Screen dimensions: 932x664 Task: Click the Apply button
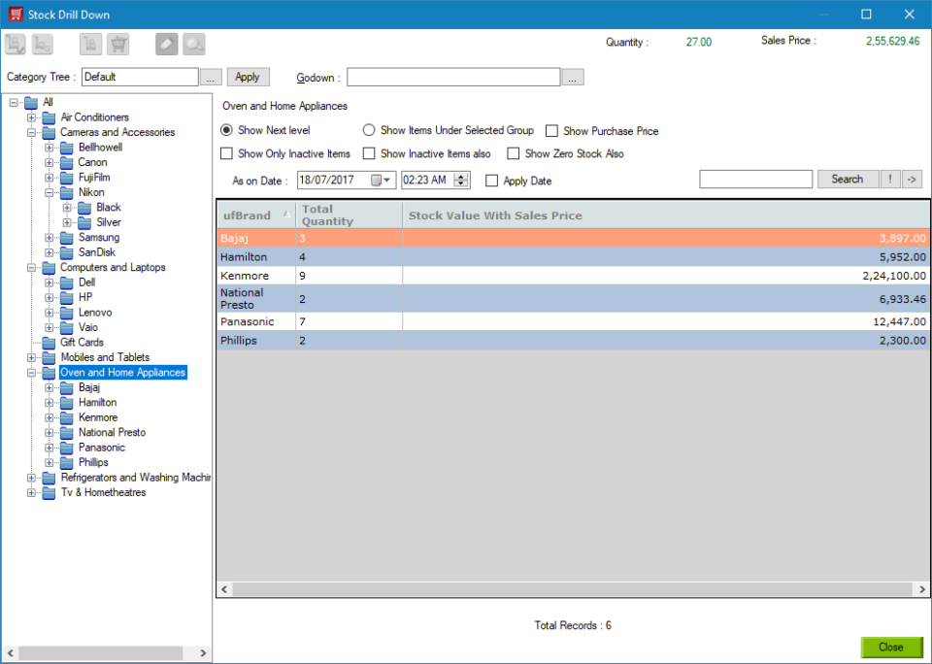tap(248, 77)
